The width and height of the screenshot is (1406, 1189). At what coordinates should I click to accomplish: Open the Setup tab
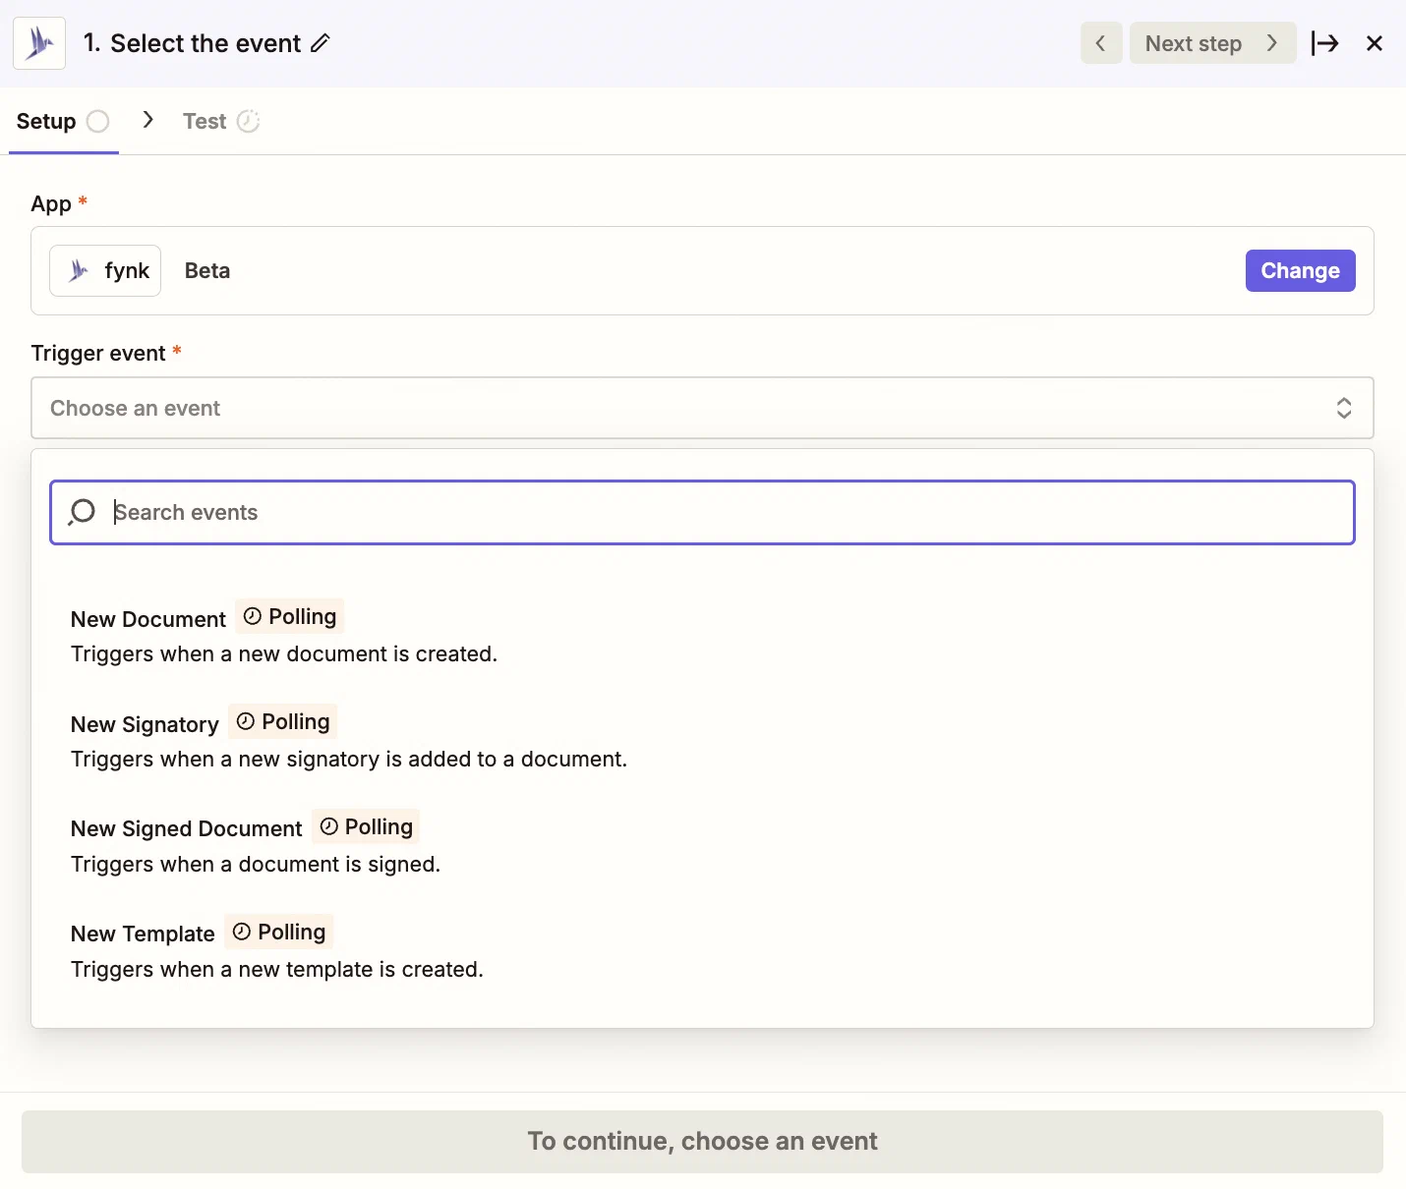coord(63,121)
